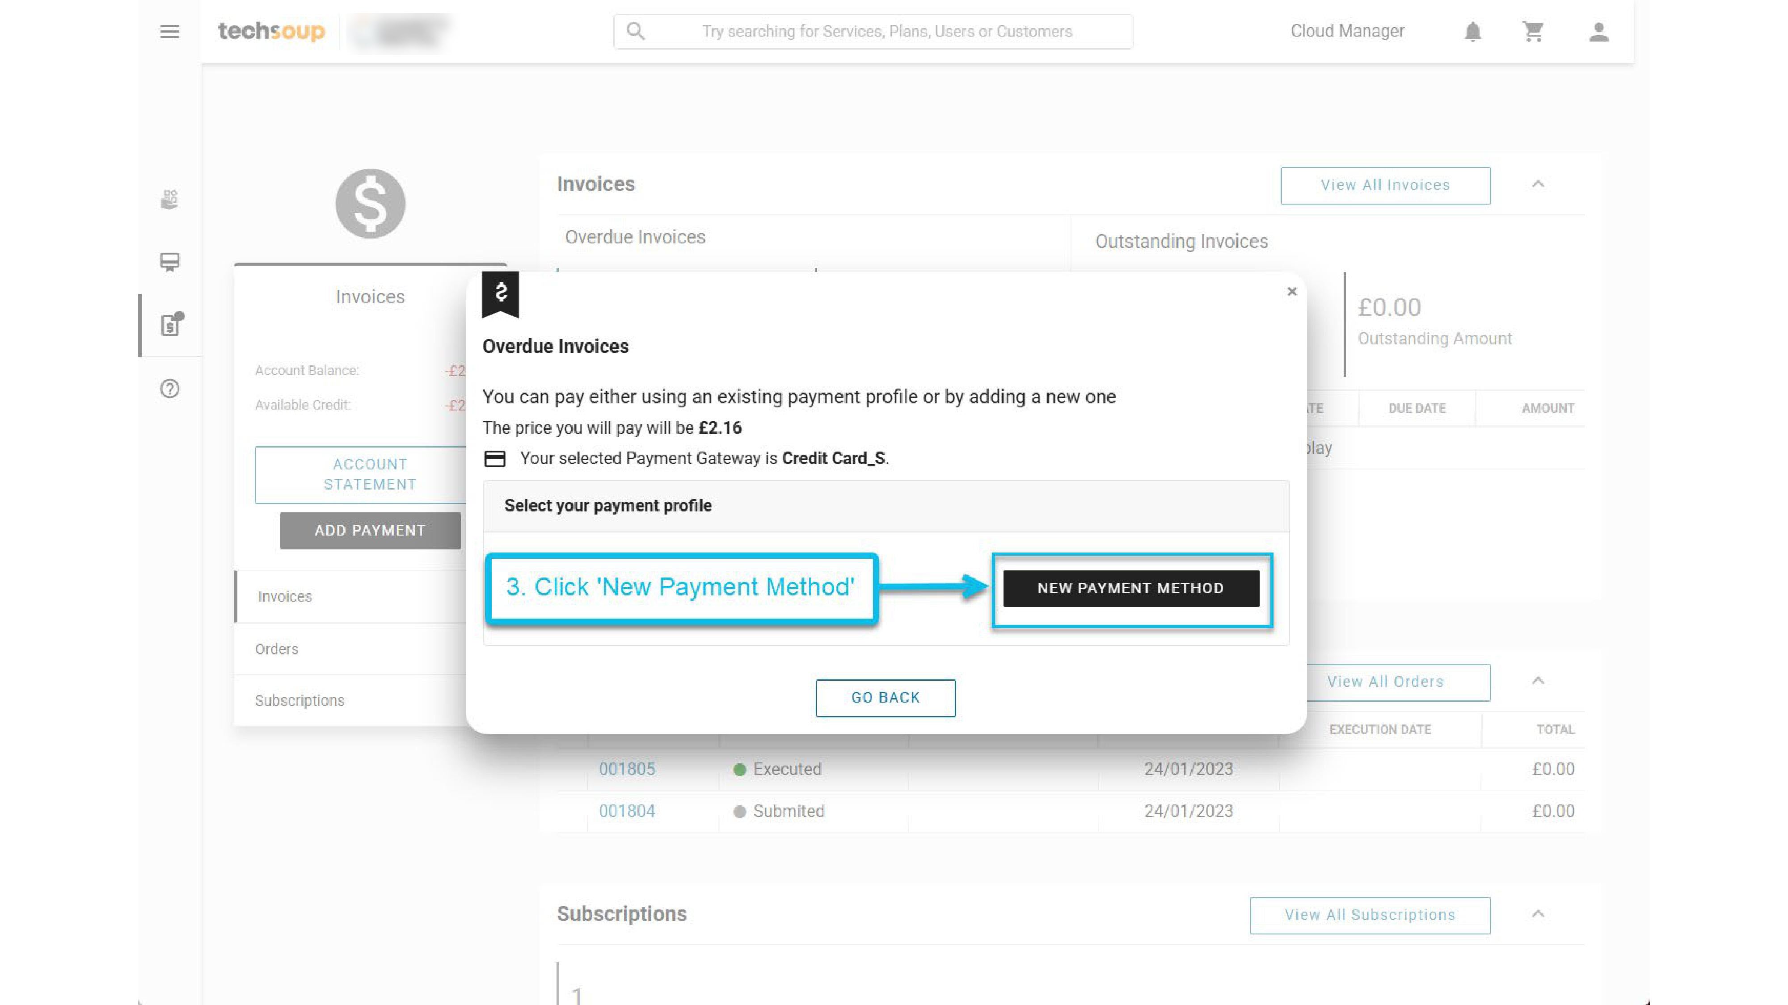The height and width of the screenshot is (1005, 1788).
Task: Click the Available Credit label
Action: tap(303, 405)
